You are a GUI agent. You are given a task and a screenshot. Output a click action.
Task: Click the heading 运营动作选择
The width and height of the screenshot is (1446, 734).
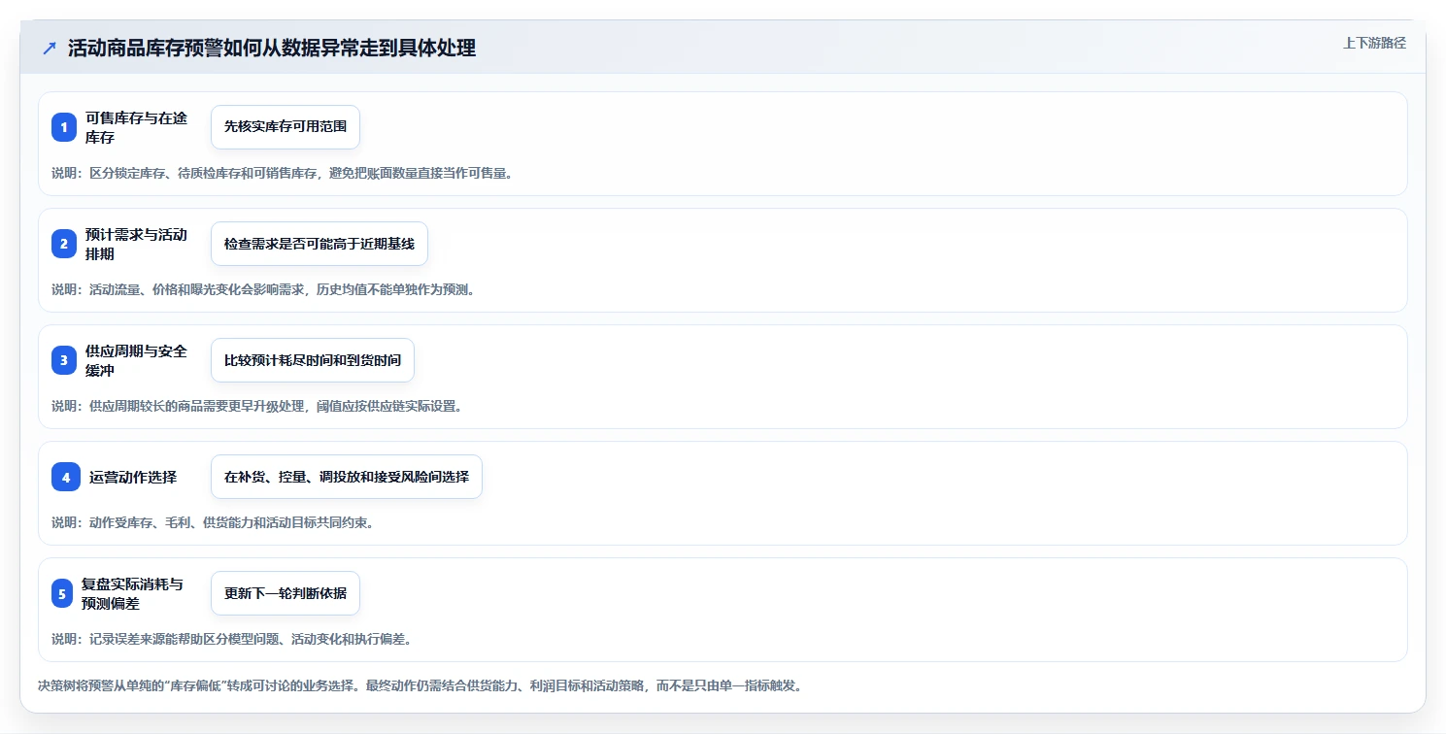[x=133, y=477]
